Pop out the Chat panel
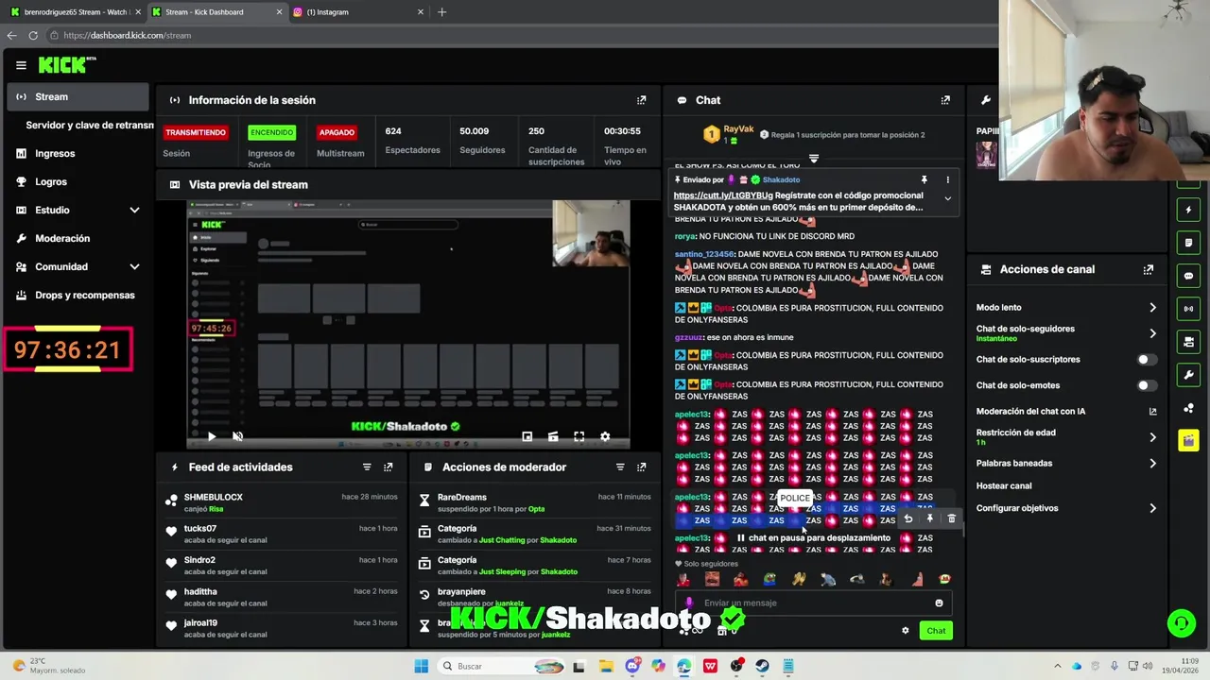Screen dimensions: 1210x680 (945, 100)
